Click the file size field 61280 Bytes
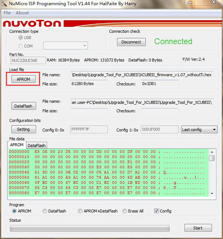 tap(89, 84)
